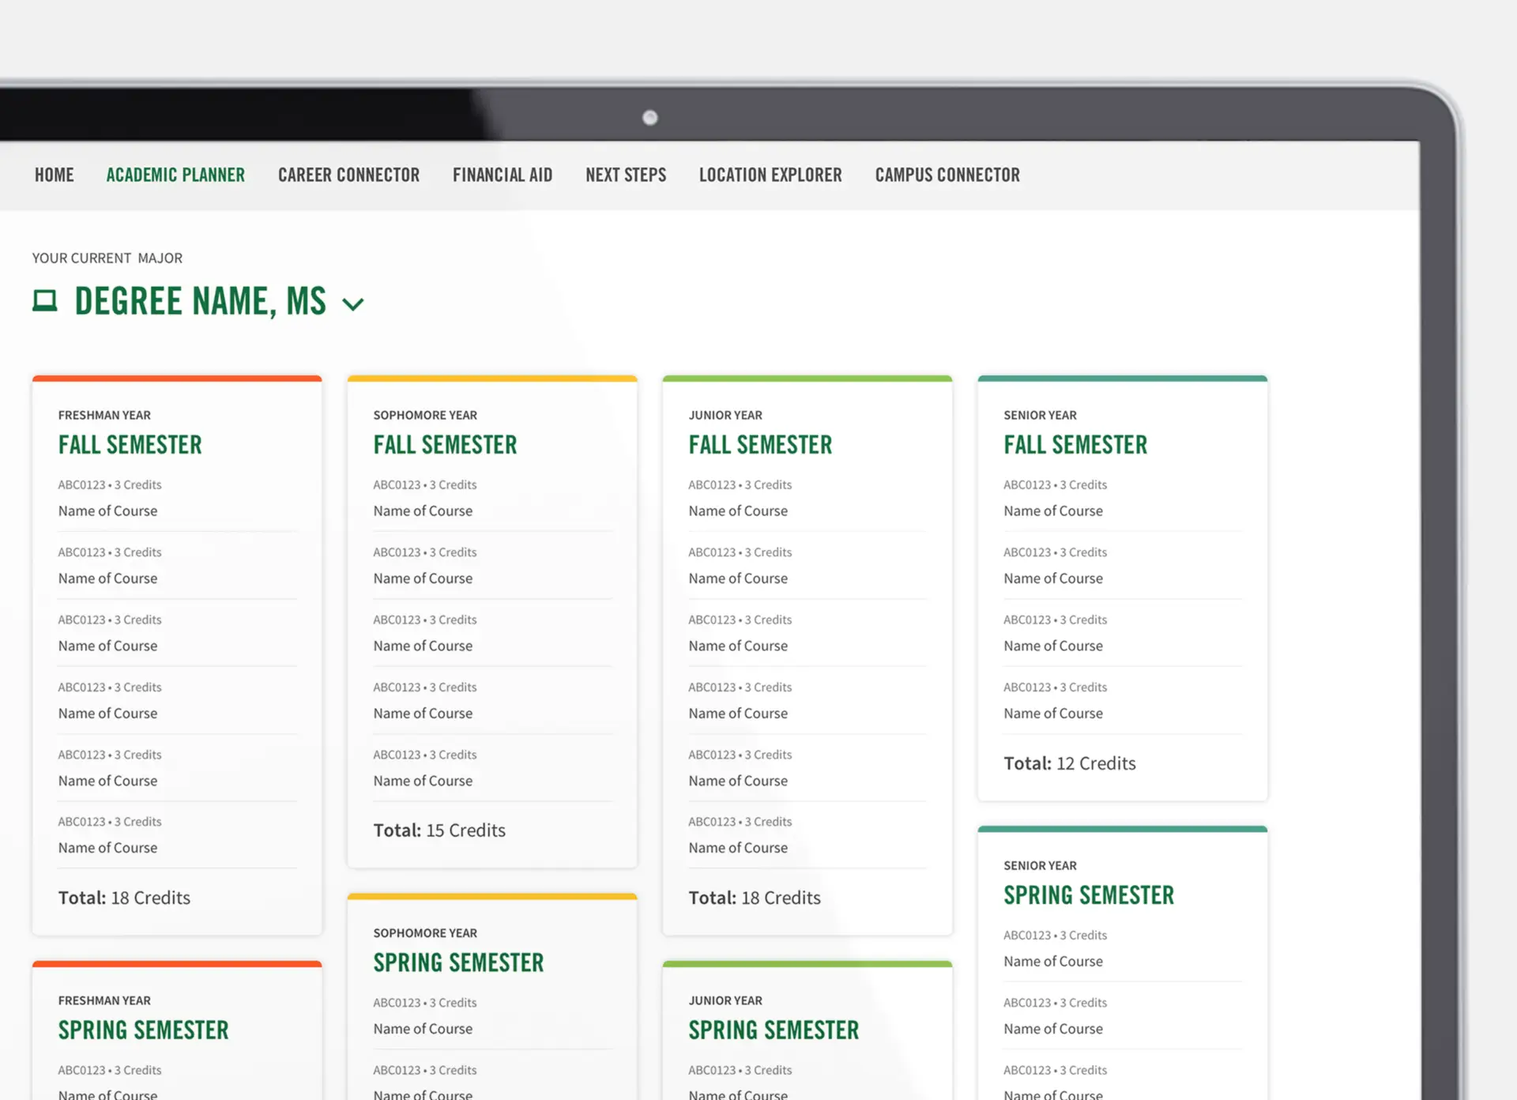
Task: Expand the current major selector chevron
Action: pos(352,304)
